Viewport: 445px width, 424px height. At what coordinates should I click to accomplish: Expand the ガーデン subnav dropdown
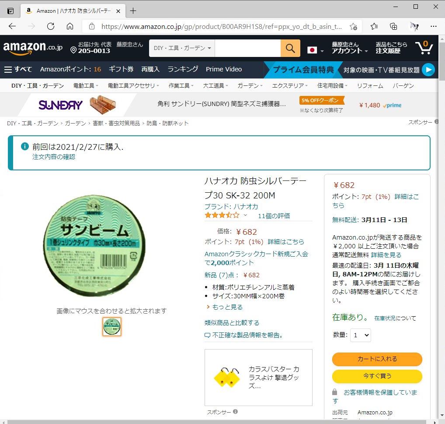[x=250, y=85]
